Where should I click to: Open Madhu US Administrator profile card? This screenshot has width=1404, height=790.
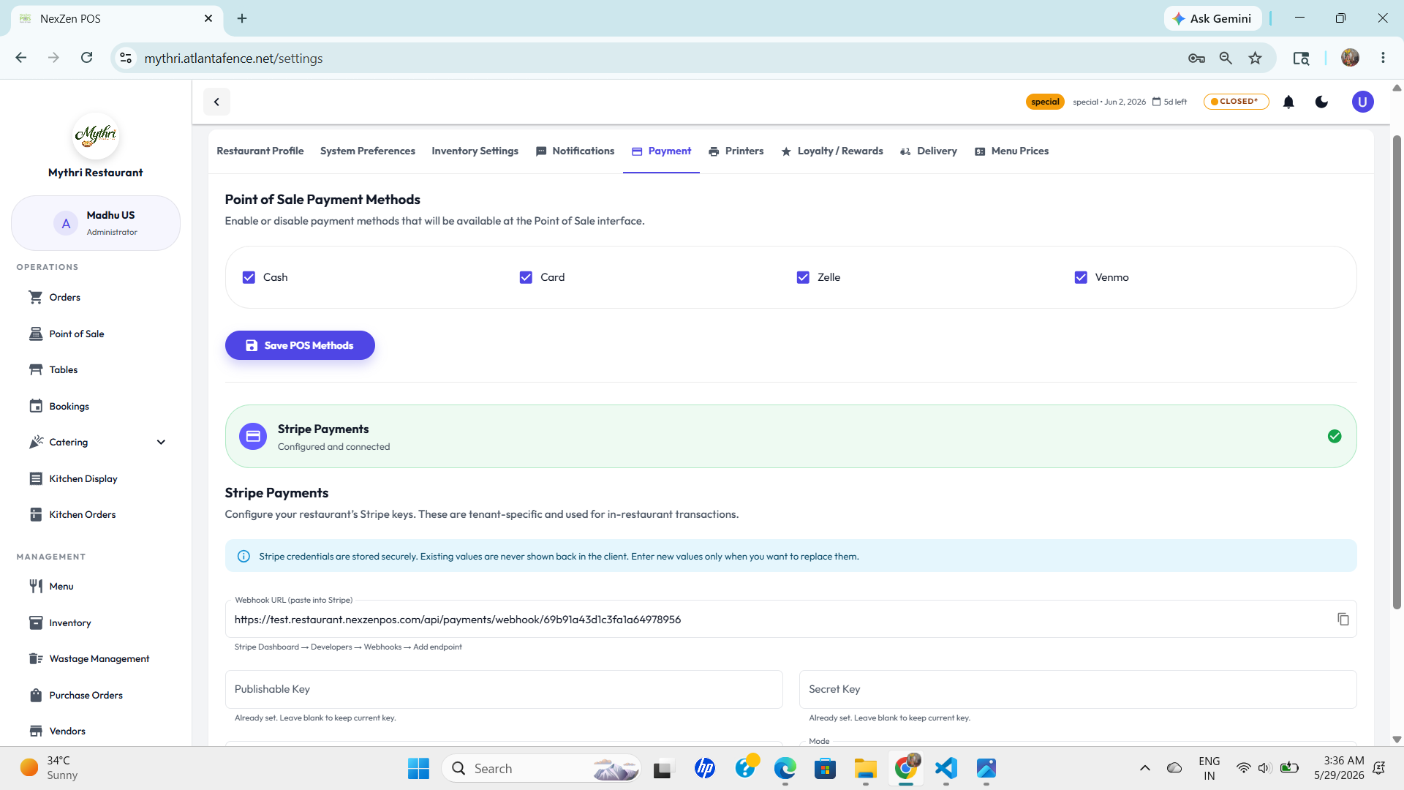(95, 223)
